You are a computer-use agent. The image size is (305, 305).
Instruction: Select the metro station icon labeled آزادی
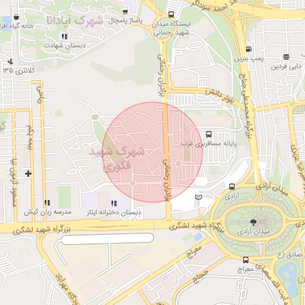coord(232,186)
